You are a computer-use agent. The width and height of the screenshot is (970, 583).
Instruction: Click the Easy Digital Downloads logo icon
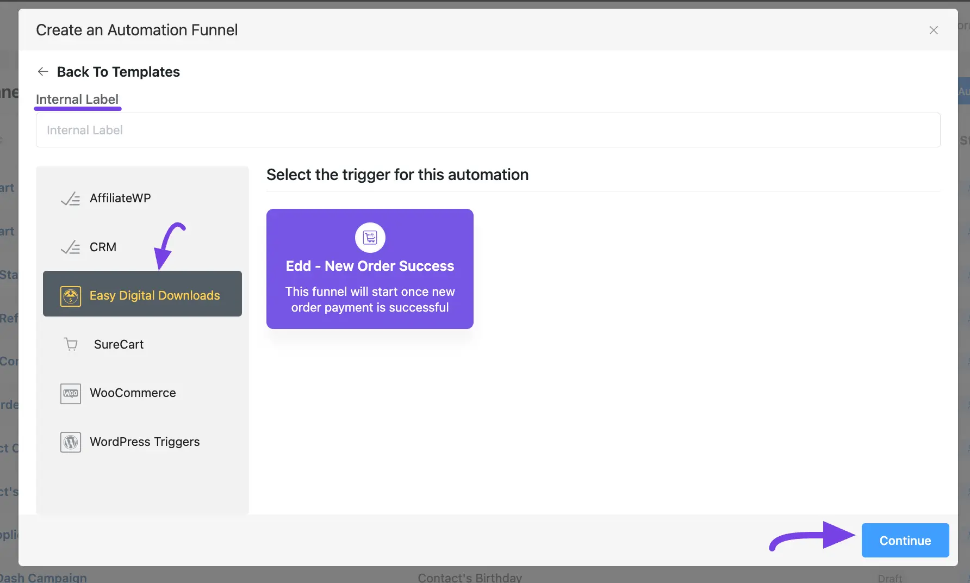coord(71,296)
